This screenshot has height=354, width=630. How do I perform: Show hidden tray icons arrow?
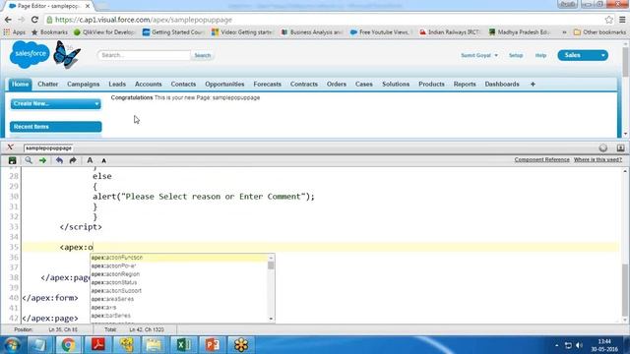(x=556, y=345)
